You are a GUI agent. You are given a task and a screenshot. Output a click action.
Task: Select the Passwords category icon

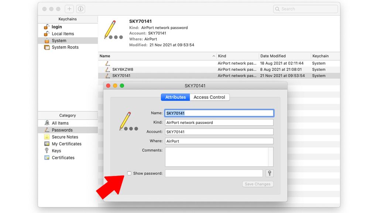(x=47, y=130)
